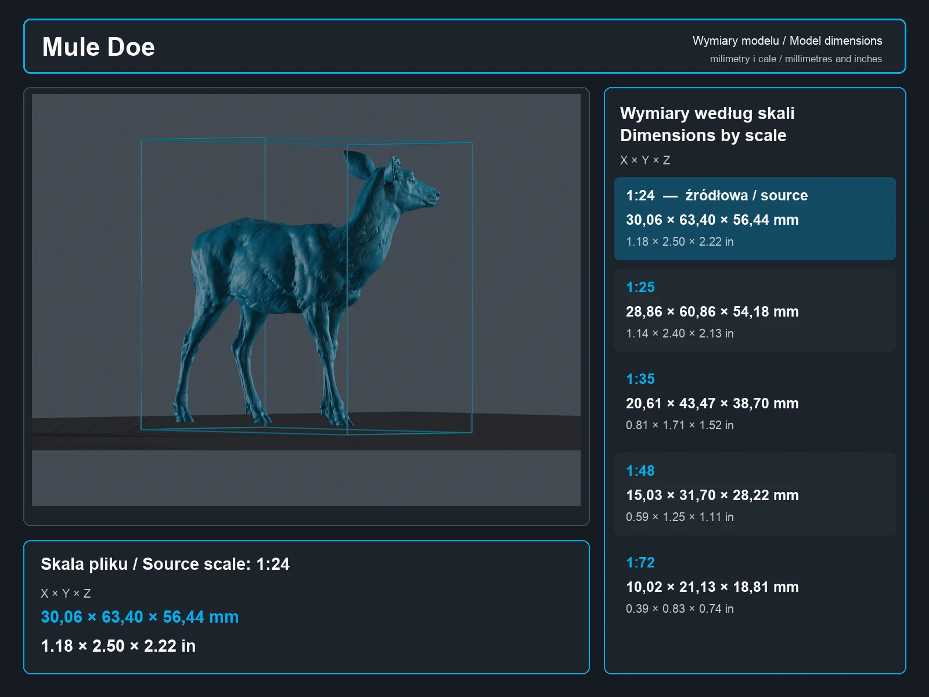Click the 'Wymiary modelu / Model dimensions' label
Image resolution: width=929 pixels, height=697 pixels.
[x=787, y=41]
